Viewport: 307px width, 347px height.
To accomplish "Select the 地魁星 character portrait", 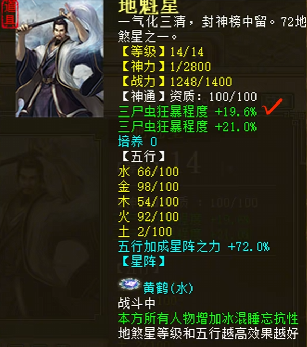I will pyautogui.click(x=59, y=58).
